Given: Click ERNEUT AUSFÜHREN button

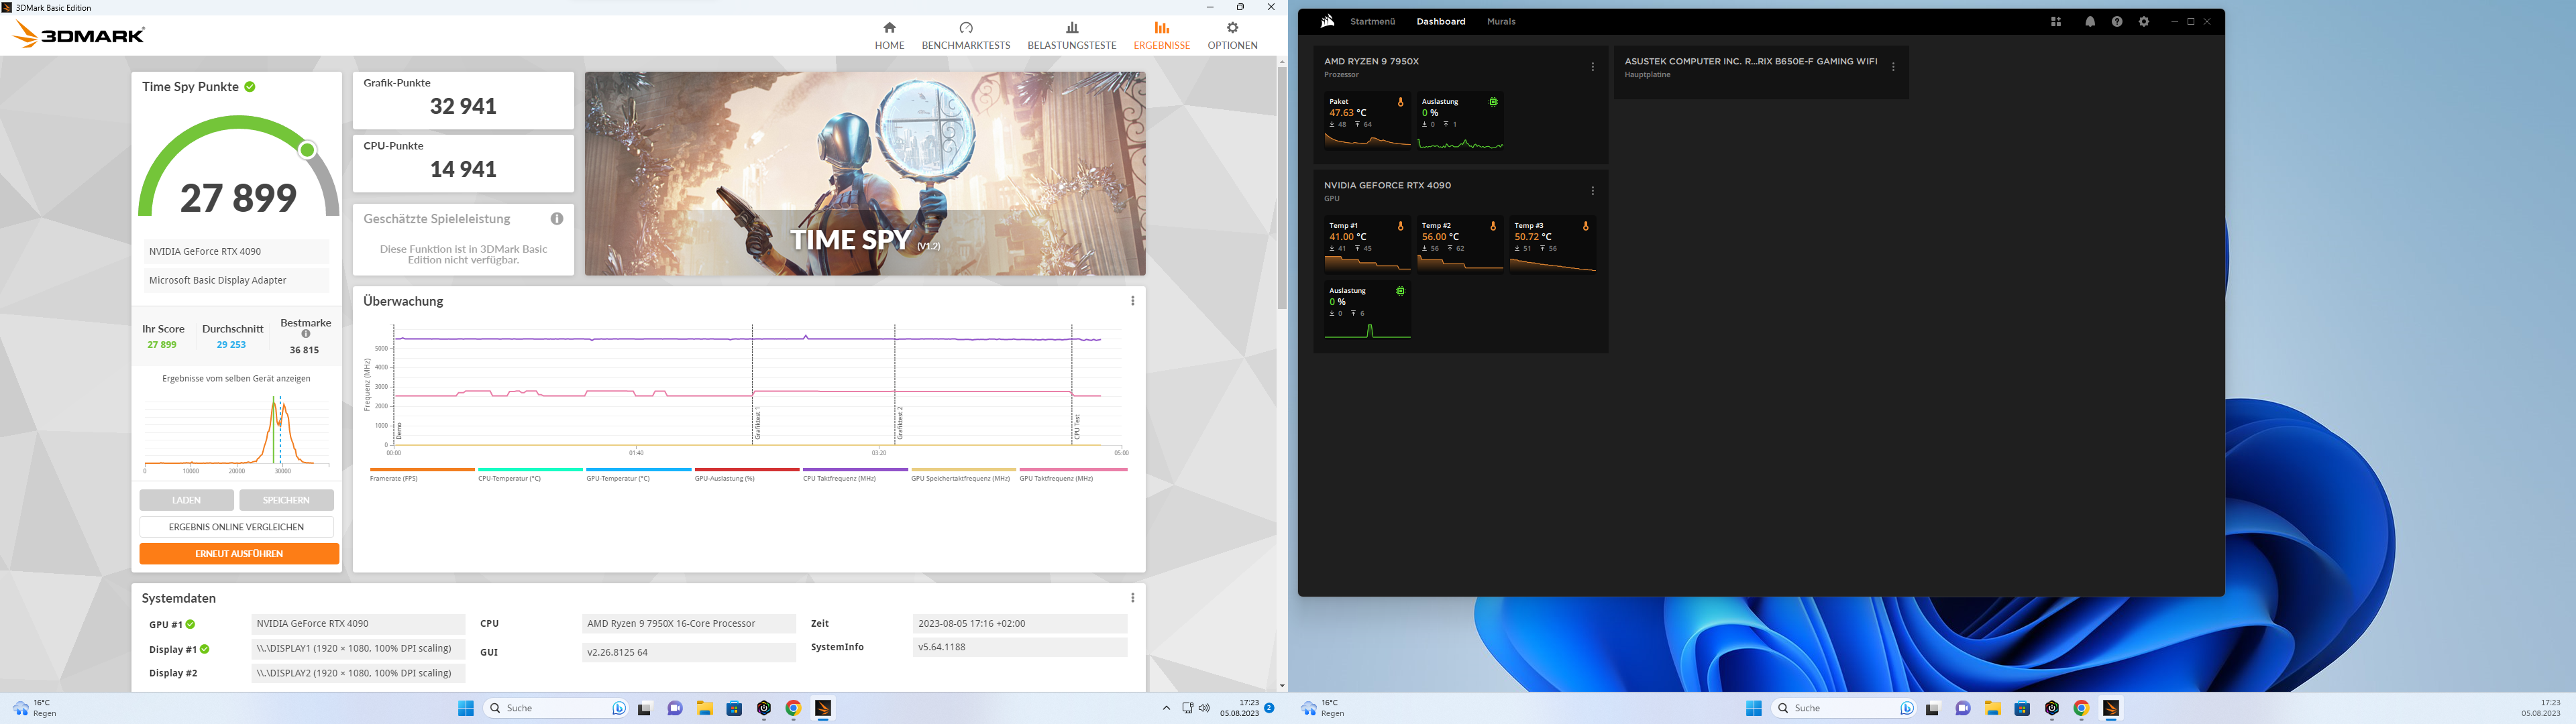Looking at the screenshot, I should click(x=239, y=554).
